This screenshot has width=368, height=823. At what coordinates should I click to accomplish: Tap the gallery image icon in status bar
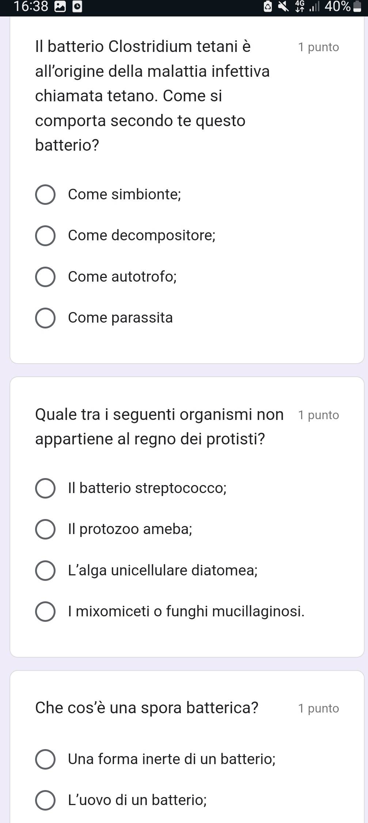[60, 7]
